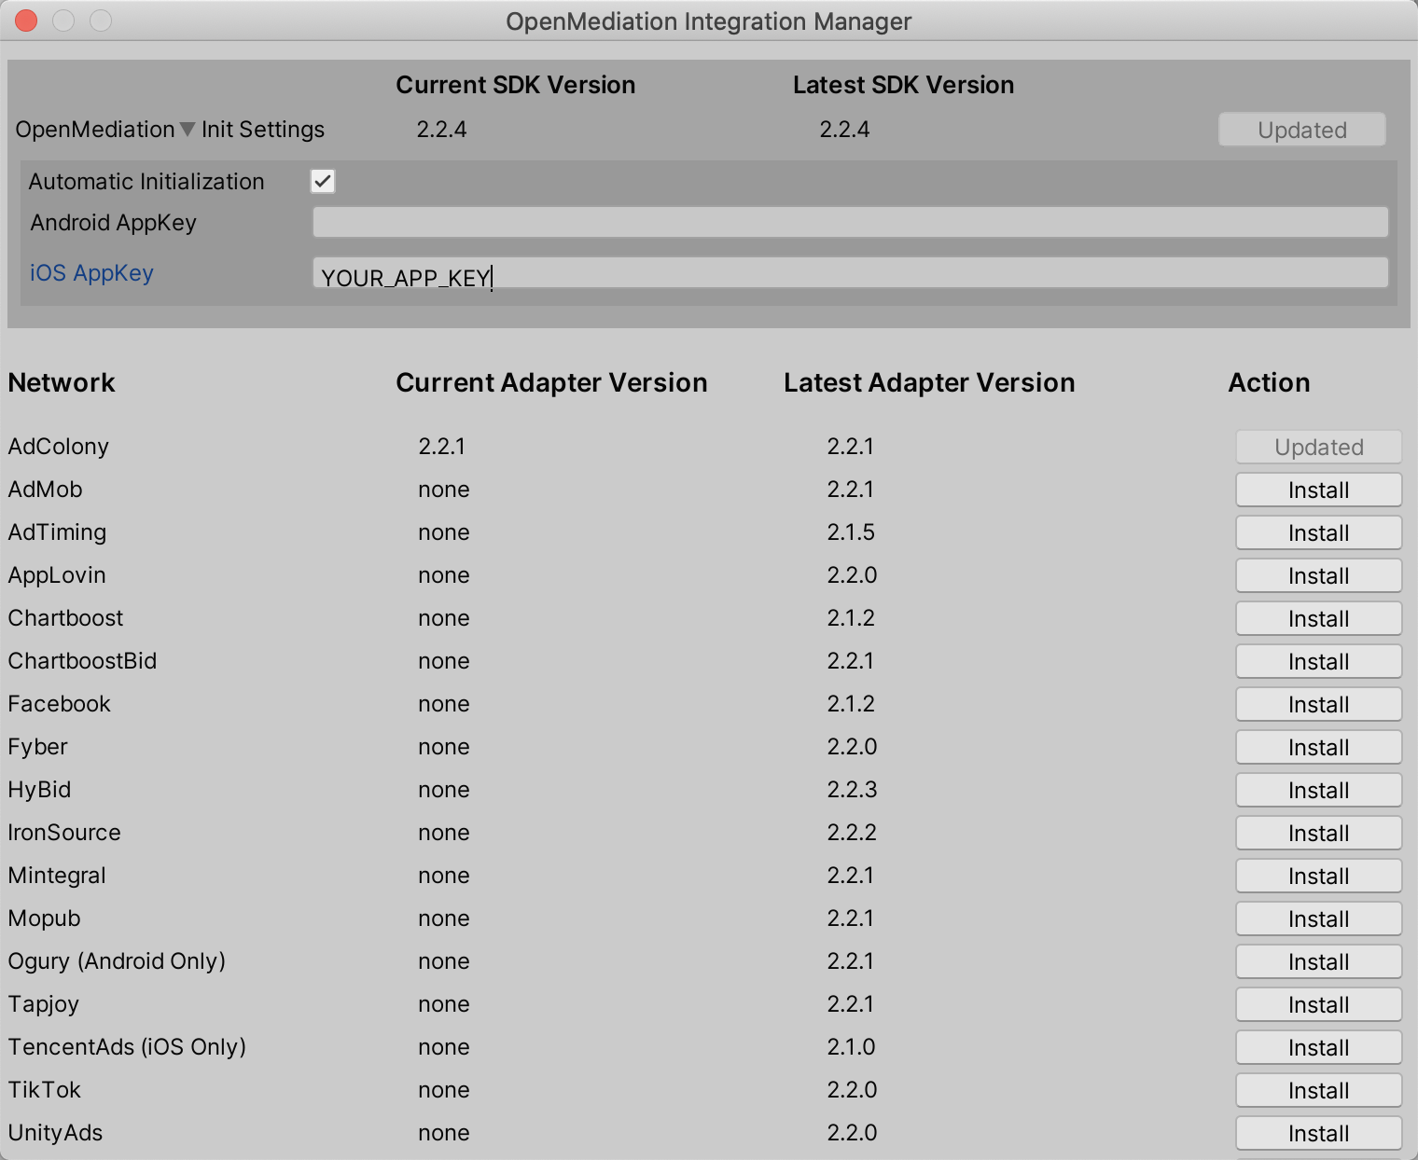Click the Automatic Initialization label

tap(146, 182)
